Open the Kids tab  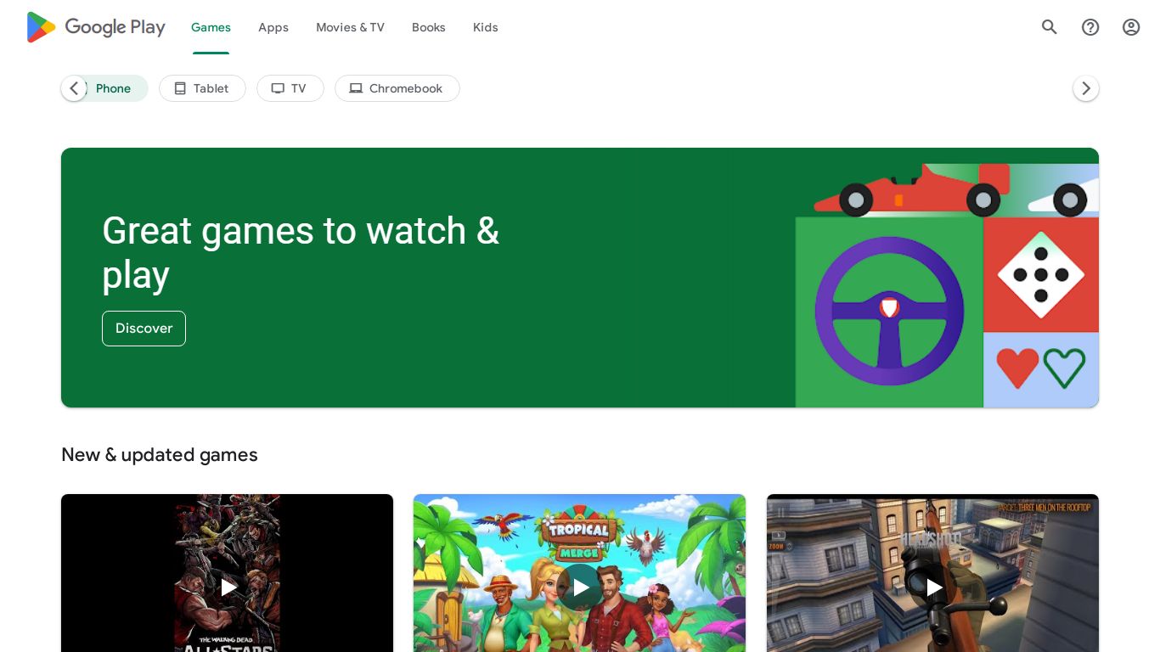pyautogui.click(x=486, y=27)
